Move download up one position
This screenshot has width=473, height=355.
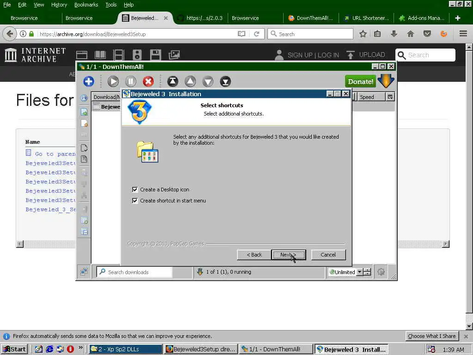pos(190,81)
